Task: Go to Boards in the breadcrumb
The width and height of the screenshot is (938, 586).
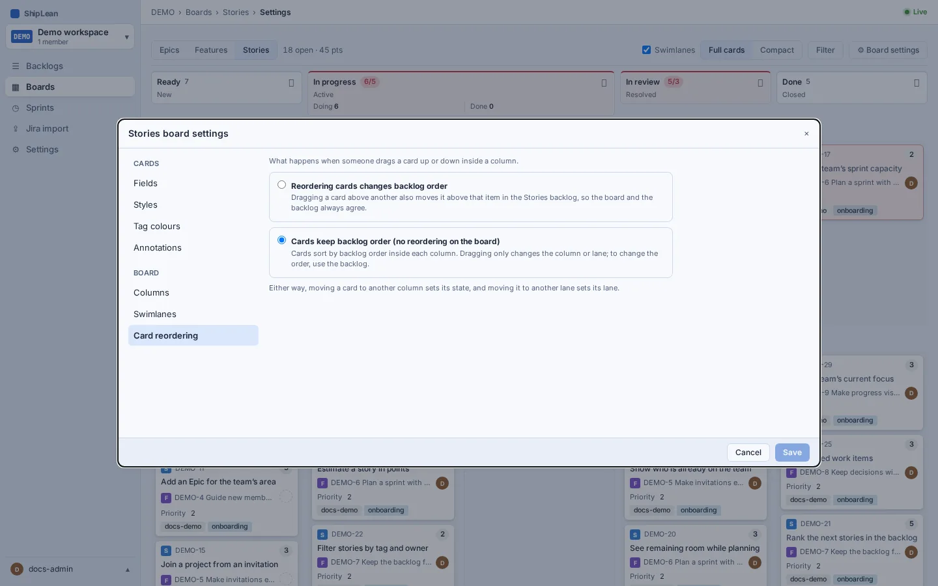Action: tap(199, 12)
